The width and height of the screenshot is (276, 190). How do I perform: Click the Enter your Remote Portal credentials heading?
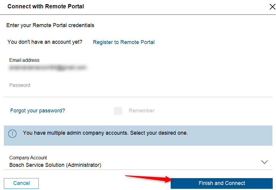click(50, 25)
